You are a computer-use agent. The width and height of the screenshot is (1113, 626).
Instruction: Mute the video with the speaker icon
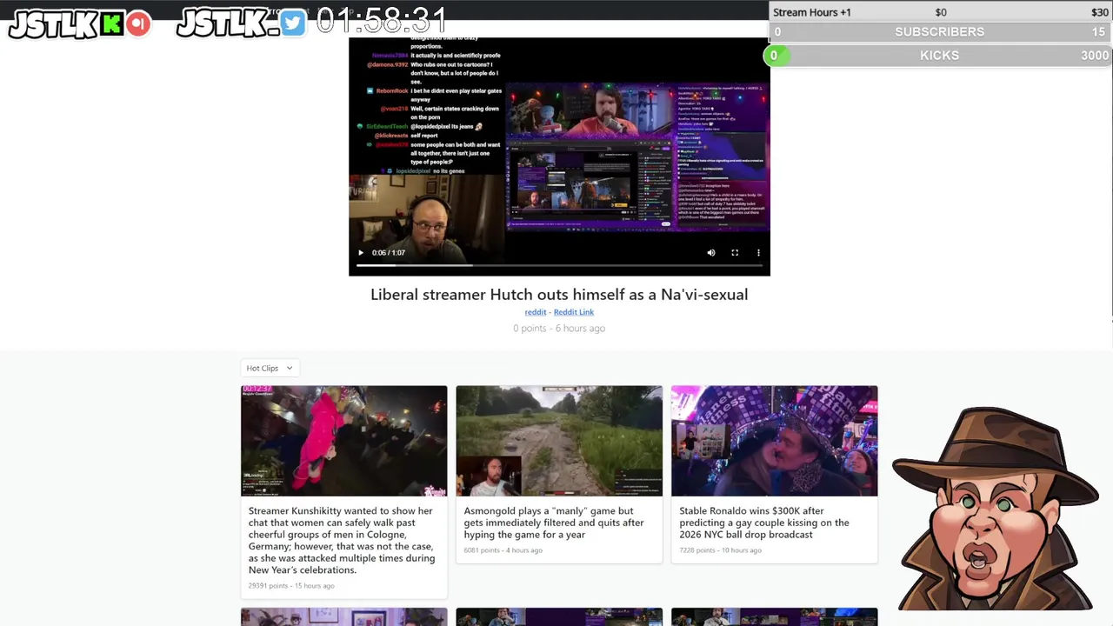click(711, 253)
